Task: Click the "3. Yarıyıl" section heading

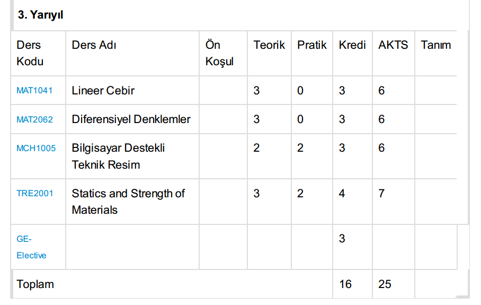Action: 40,15
